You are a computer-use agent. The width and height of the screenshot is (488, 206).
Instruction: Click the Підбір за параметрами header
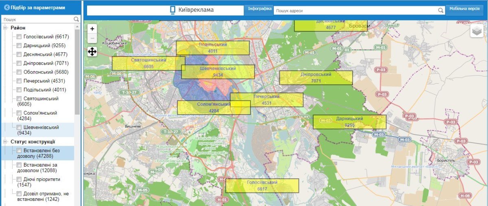tap(38, 7)
